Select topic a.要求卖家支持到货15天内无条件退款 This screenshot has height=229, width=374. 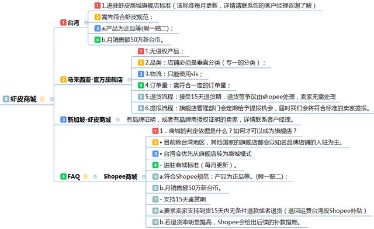(x=264, y=211)
